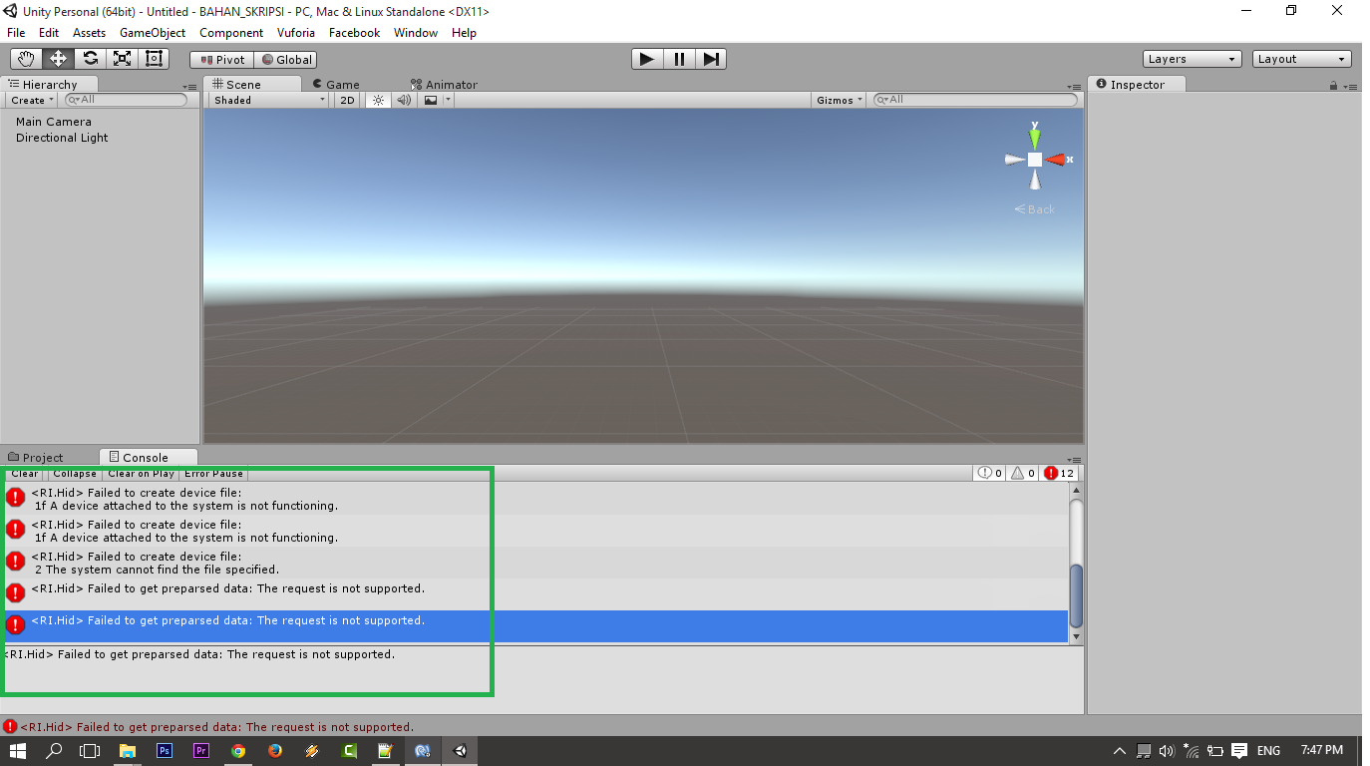The height and width of the screenshot is (766, 1370).
Task: Toggle scene effects image icon
Action: pyautogui.click(x=431, y=100)
